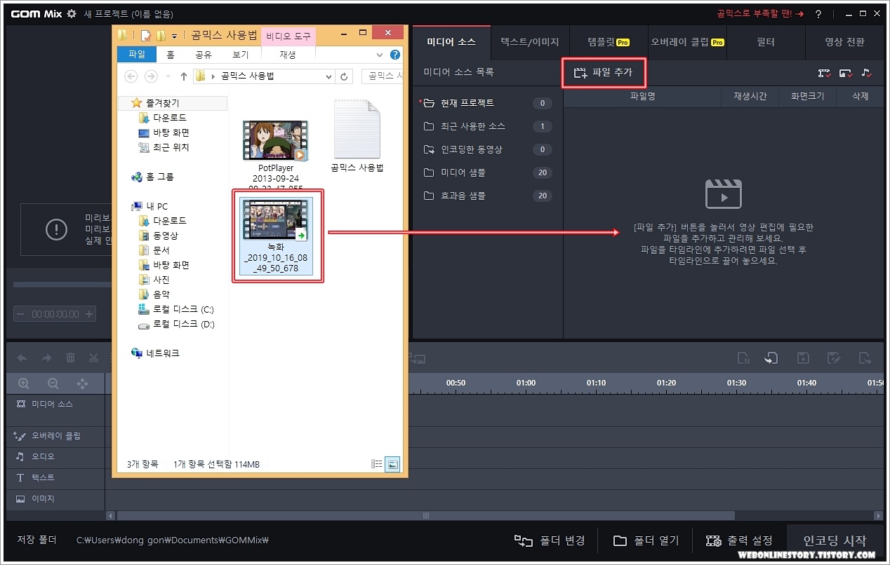Save project as icon
890x565 pixels.
834,358
